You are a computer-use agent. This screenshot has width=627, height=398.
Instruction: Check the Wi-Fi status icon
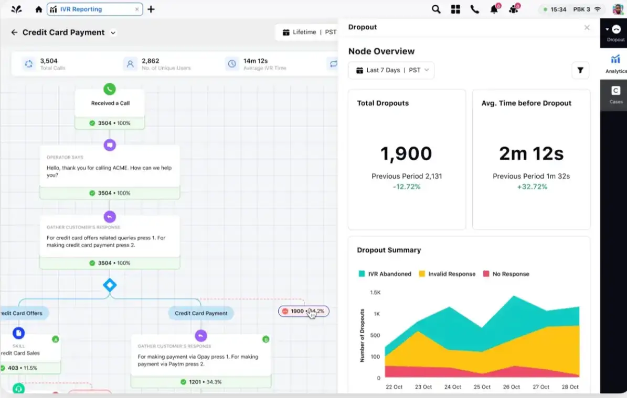click(598, 9)
